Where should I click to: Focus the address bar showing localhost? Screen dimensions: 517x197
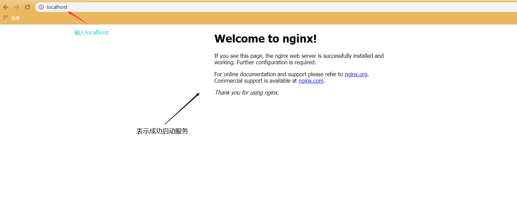276,7
